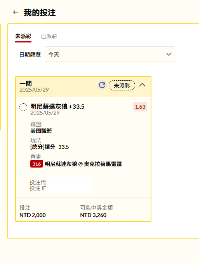Click the selection title 明尼蘇達灰狼 +33.5

pos(57,106)
